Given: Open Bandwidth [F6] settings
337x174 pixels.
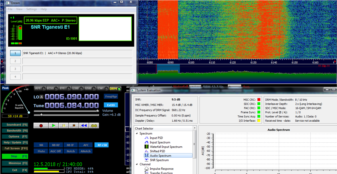Looking at the screenshot, I should [x=15, y=131].
